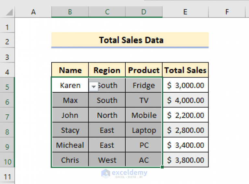Click the Total Sales Data title cell
The width and height of the screenshot is (249, 184).
click(130, 40)
